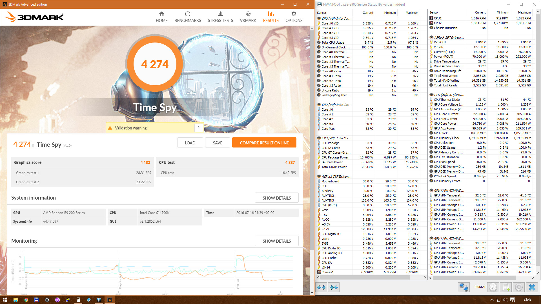Select the Graphics test 2 FPS row

coord(83,182)
